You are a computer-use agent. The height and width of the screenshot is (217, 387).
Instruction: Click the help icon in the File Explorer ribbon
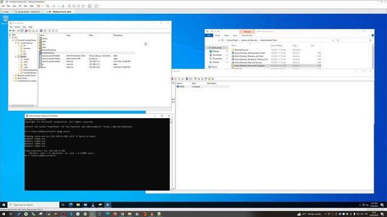pyautogui.click(x=372, y=36)
